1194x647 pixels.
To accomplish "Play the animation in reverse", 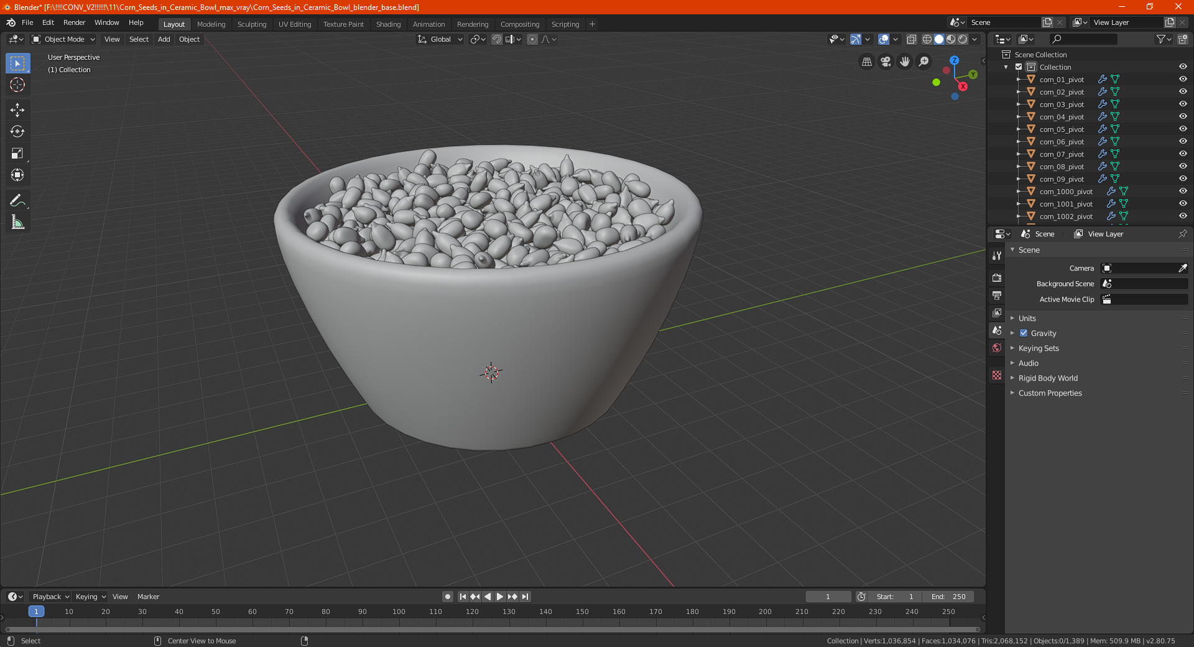I will coord(488,597).
